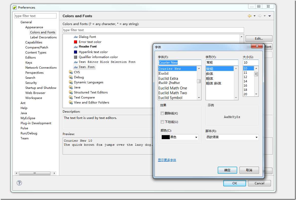The width and height of the screenshot is (296, 200).
Task: Select Capabilities in the preferences tree
Action: click(34, 42)
